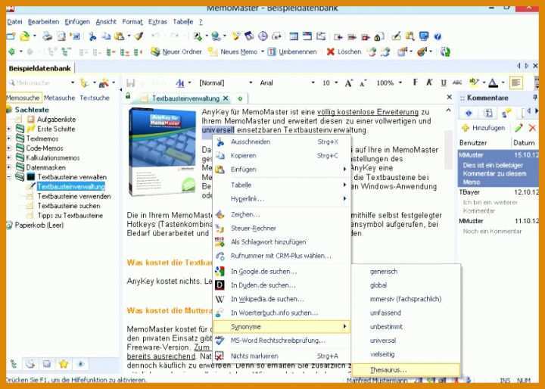This screenshot has width=545, height=389.
Task: Close the Textbausteinverwaltung tab
Action: tap(226, 98)
